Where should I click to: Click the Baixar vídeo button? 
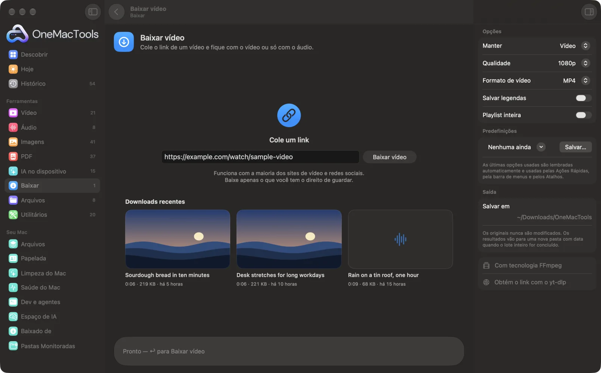pos(390,157)
